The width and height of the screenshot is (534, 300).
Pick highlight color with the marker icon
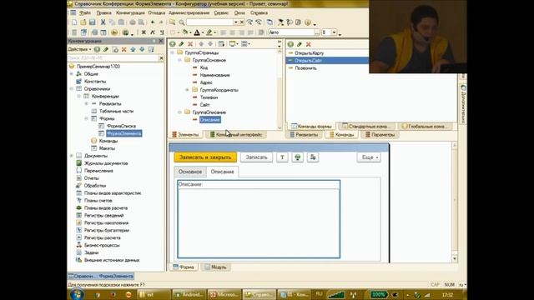[209, 32]
